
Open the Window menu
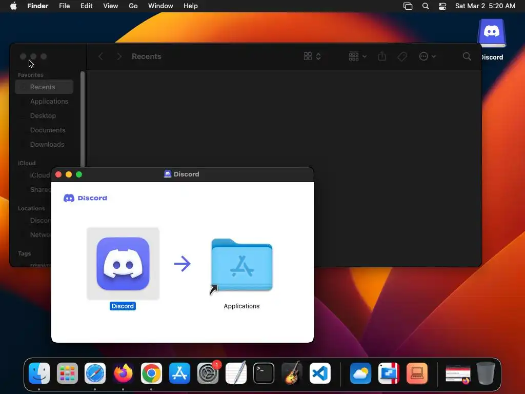[x=160, y=6]
